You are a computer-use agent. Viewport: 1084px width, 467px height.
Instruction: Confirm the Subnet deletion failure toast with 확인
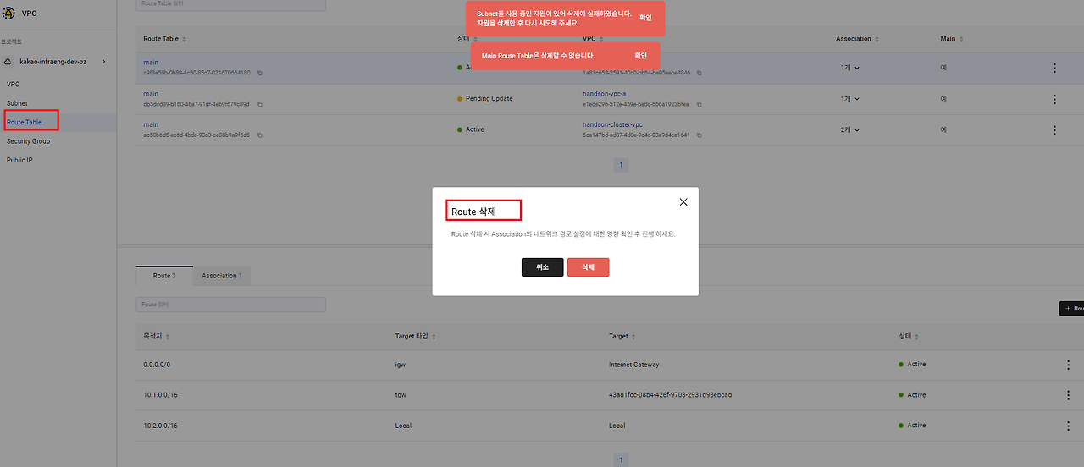pos(645,18)
